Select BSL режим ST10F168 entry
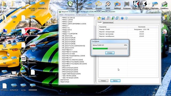Image resolution: width=171 pixels, height=96 pixels. click(69, 38)
